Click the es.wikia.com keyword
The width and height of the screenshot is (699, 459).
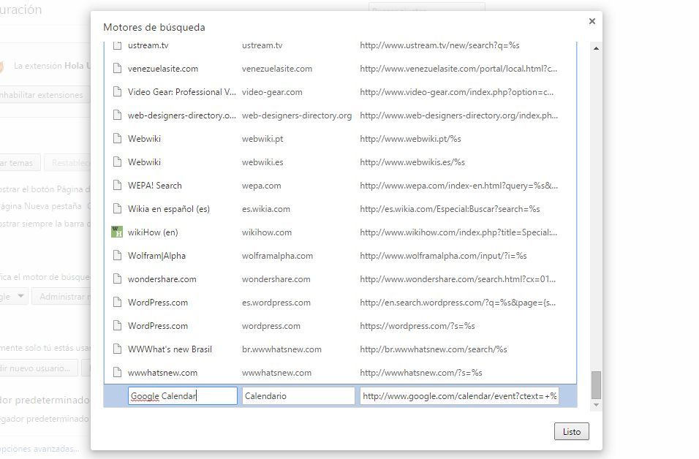[x=266, y=208]
